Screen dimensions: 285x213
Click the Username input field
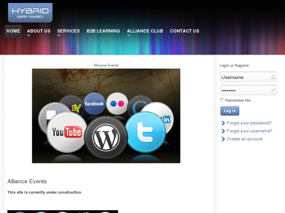click(248, 77)
